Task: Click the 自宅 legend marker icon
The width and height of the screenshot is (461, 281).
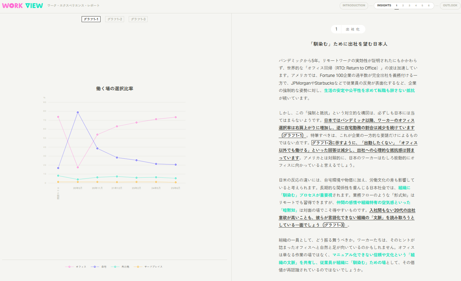Action: [95, 267]
